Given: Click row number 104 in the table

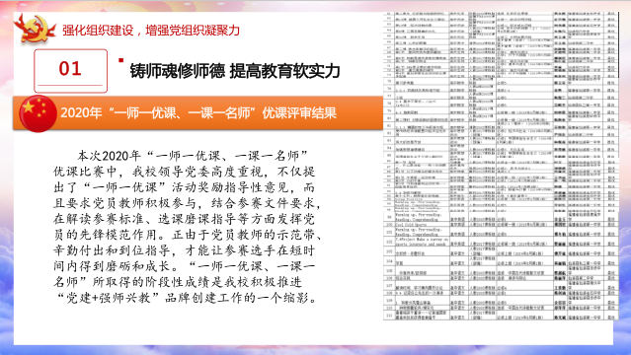Looking at the screenshot, I should pos(389,261).
